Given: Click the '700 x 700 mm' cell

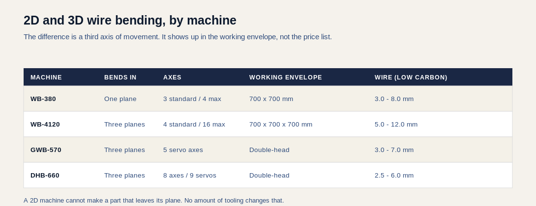Looking at the screenshot, I should tap(271, 99).
